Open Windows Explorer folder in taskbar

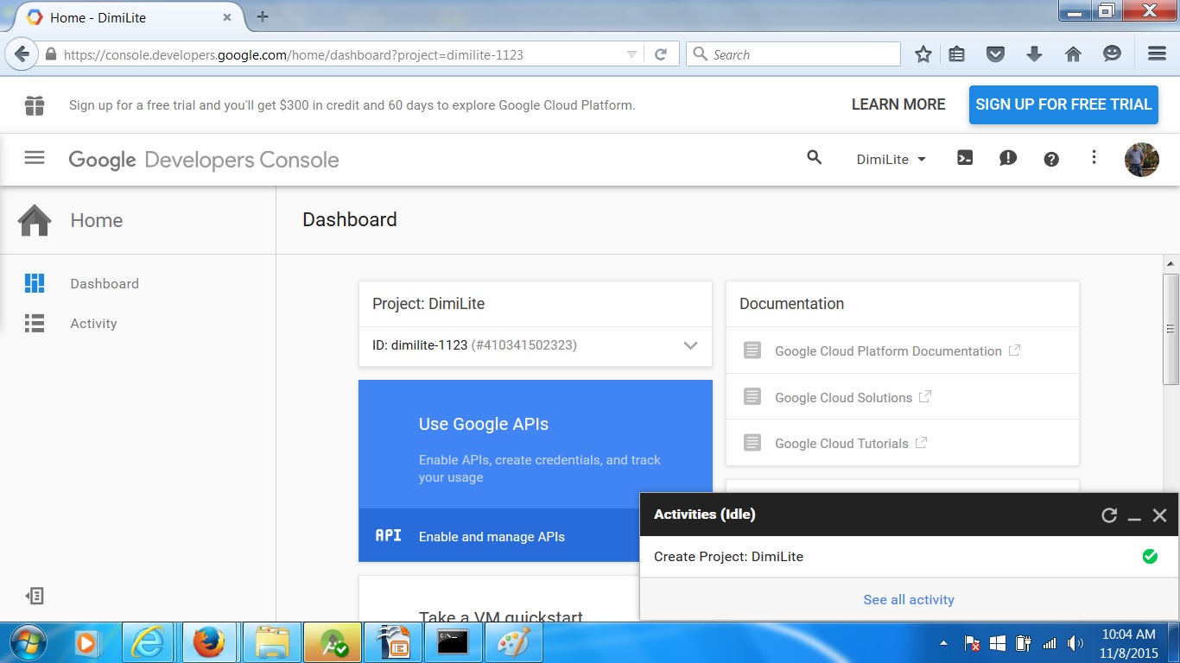click(x=273, y=642)
